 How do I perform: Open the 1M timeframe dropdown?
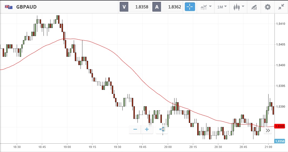point(222,7)
